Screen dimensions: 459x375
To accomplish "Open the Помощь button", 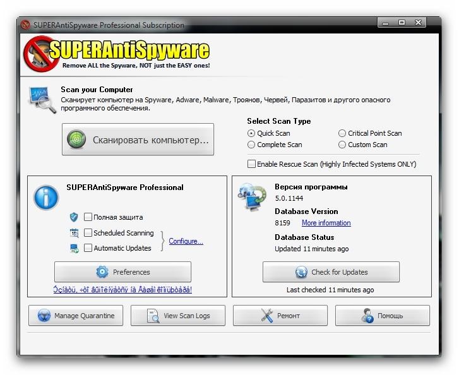I will [383, 316].
